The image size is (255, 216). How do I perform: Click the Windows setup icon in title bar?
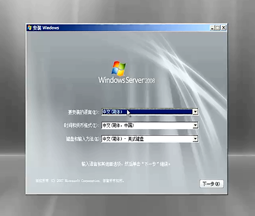click(29, 28)
